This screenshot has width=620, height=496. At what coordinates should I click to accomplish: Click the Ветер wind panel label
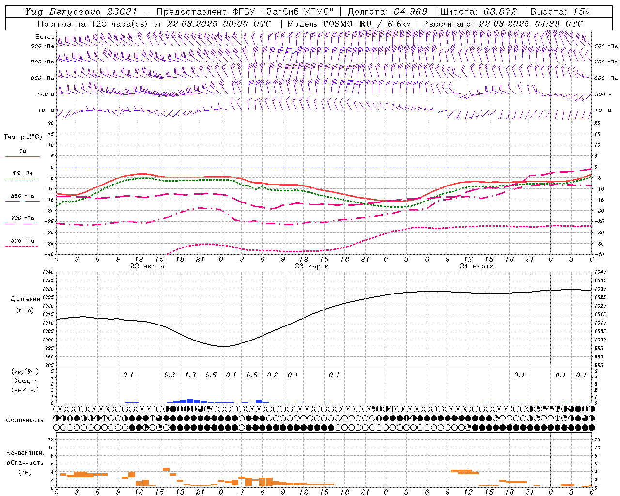[x=45, y=37]
